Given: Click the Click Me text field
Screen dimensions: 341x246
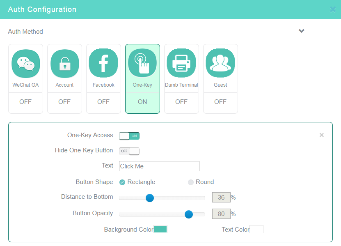Looking at the screenshot, I should 159,166.
